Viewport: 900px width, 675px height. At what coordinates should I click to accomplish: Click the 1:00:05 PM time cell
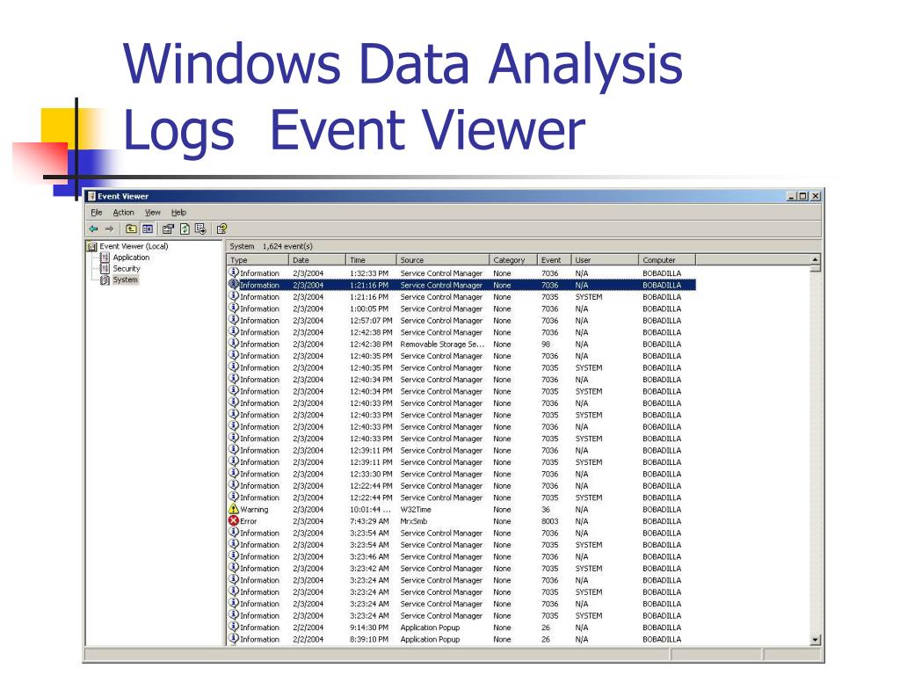(x=369, y=308)
